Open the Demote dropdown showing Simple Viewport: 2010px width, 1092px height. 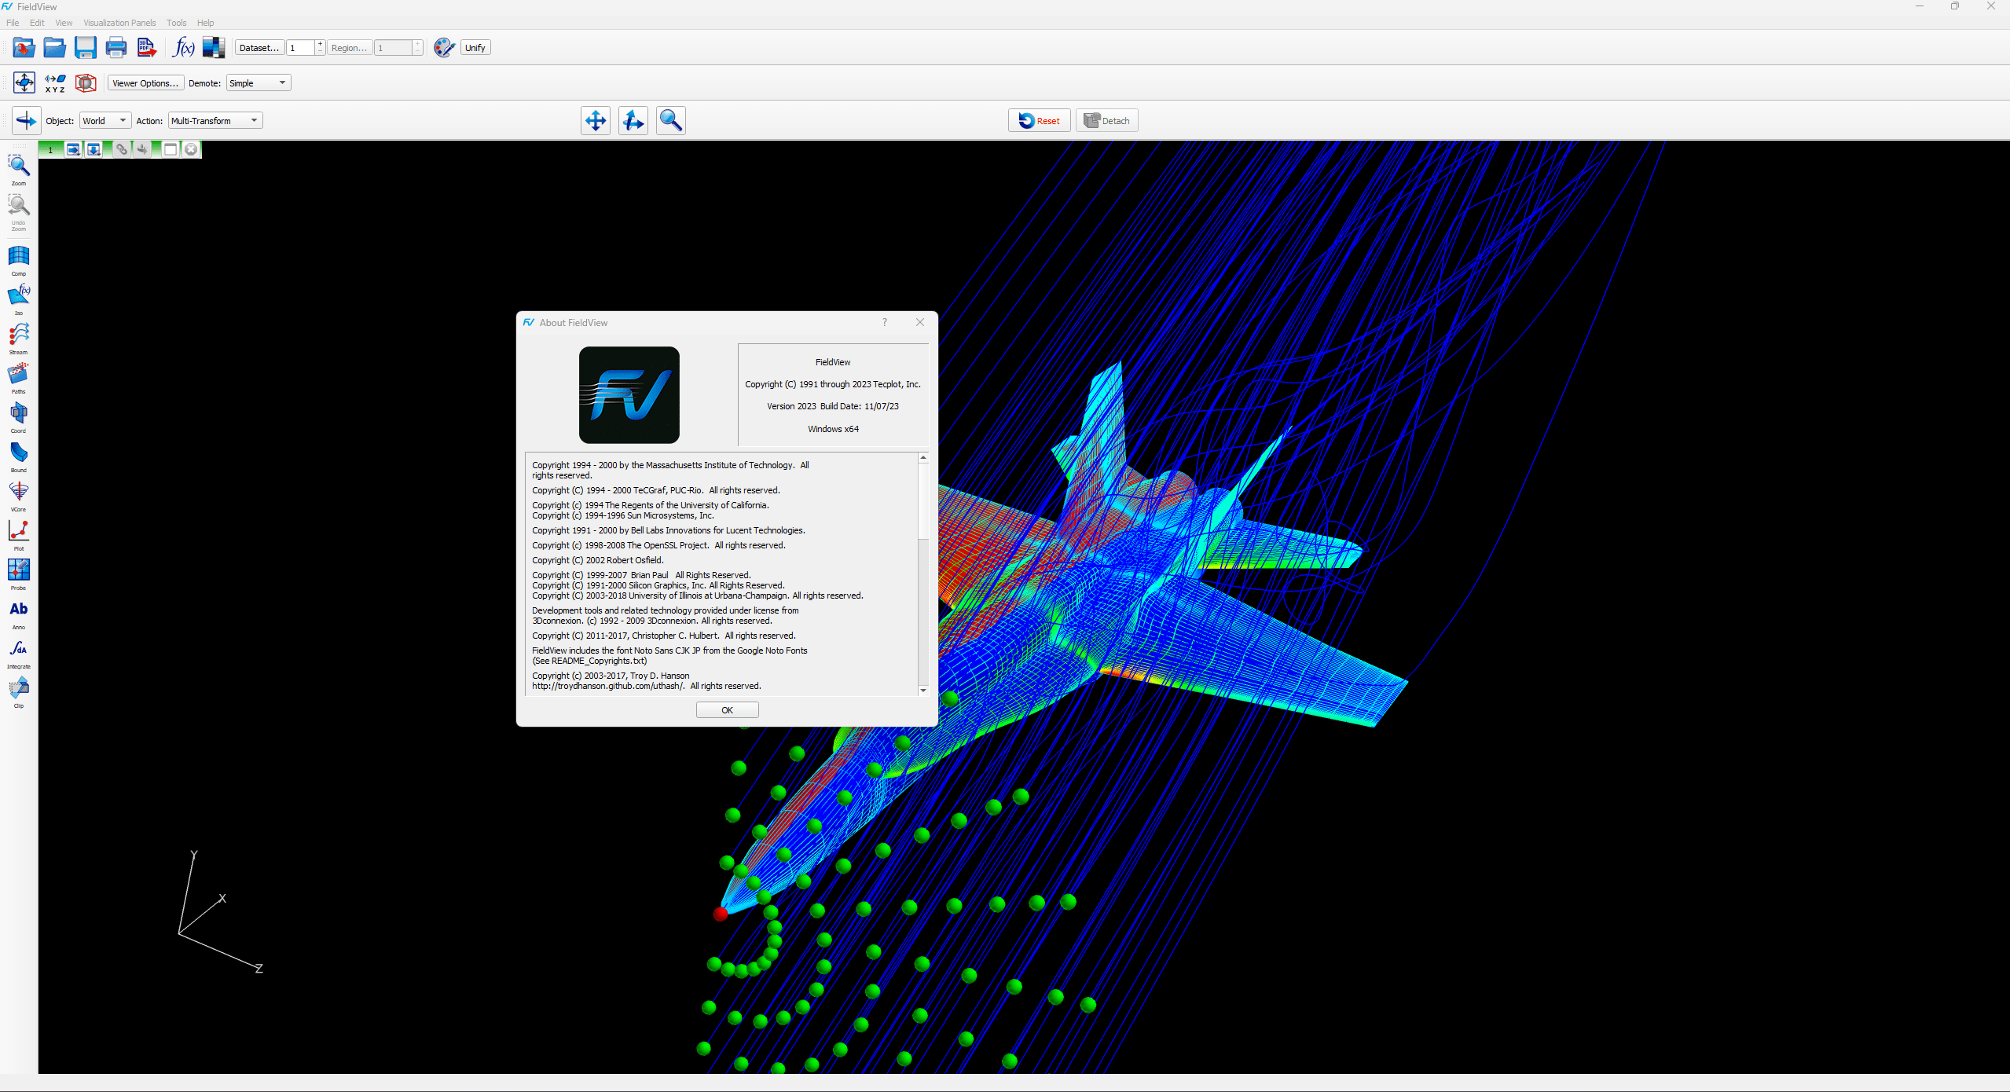pyautogui.click(x=259, y=83)
